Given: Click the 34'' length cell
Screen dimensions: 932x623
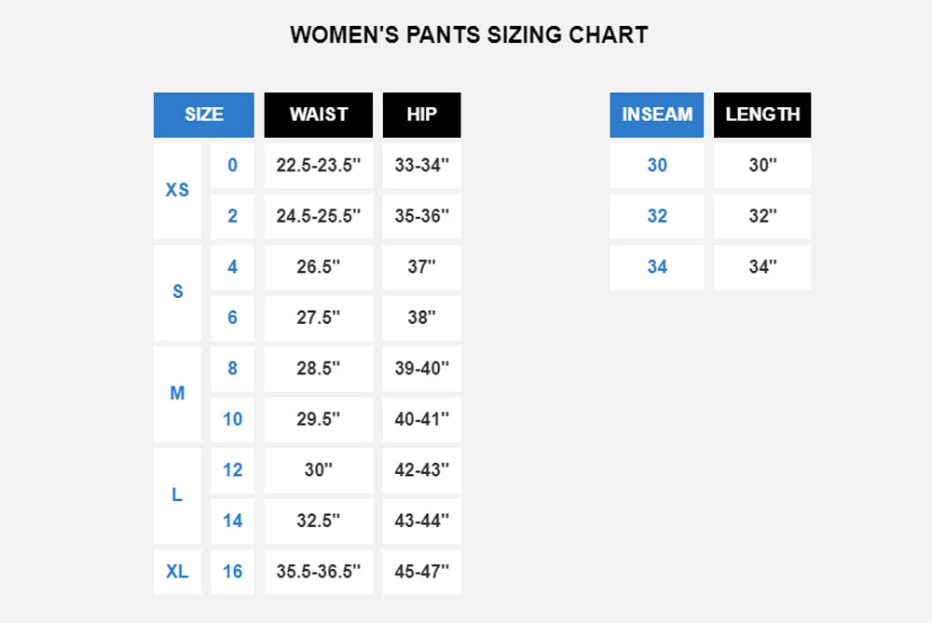Looking at the screenshot, I should pos(762,267).
